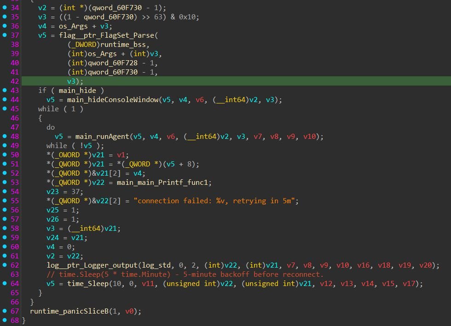451x326 pixels.
Task: Click the time.Sleep backoff comment line
Action: (185, 275)
